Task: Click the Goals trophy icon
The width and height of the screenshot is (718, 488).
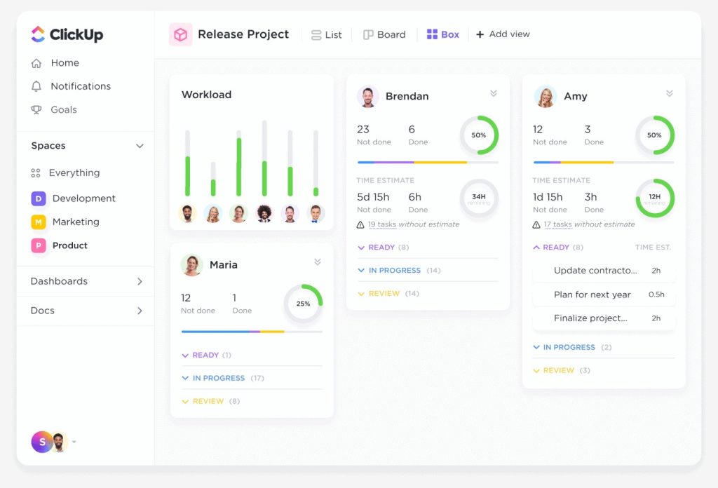Action: [x=36, y=110]
